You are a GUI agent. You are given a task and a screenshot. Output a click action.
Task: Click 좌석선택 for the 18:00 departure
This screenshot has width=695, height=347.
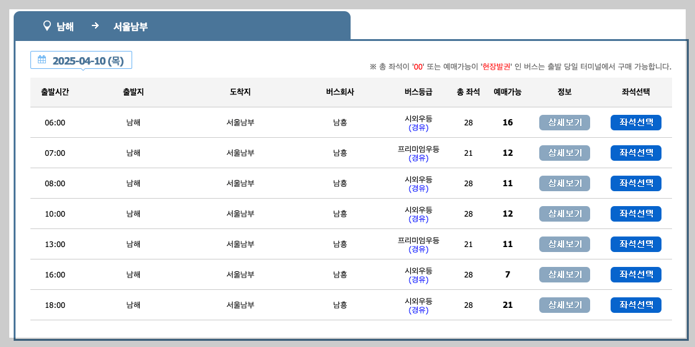coord(635,305)
